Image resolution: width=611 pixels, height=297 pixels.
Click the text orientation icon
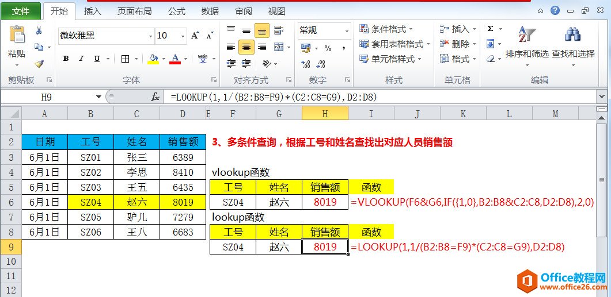(267, 63)
